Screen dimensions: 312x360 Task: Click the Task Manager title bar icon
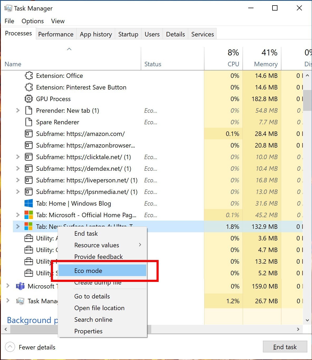tap(8, 8)
